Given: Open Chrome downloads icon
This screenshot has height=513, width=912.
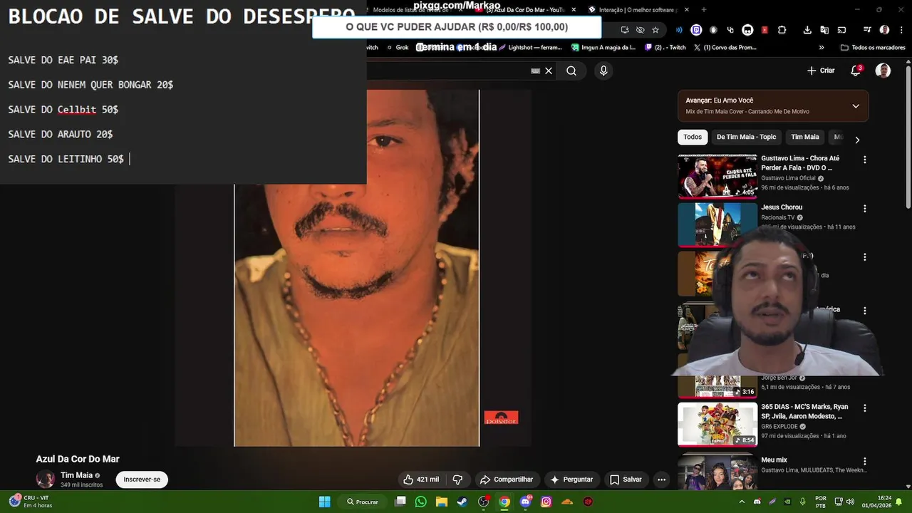Looking at the screenshot, I should (x=807, y=30).
